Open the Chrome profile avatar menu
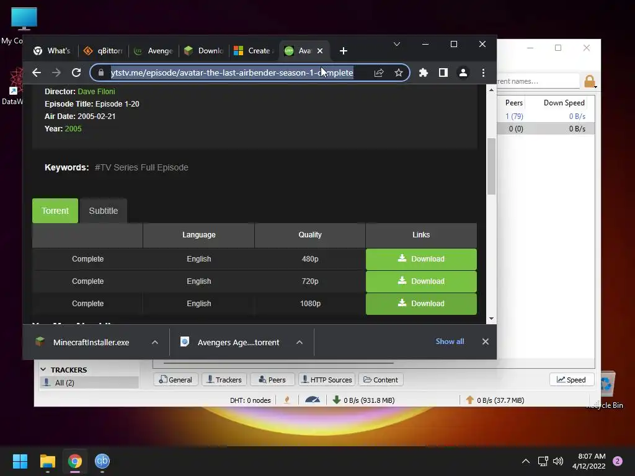This screenshot has width=635, height=476. point(463,73)
